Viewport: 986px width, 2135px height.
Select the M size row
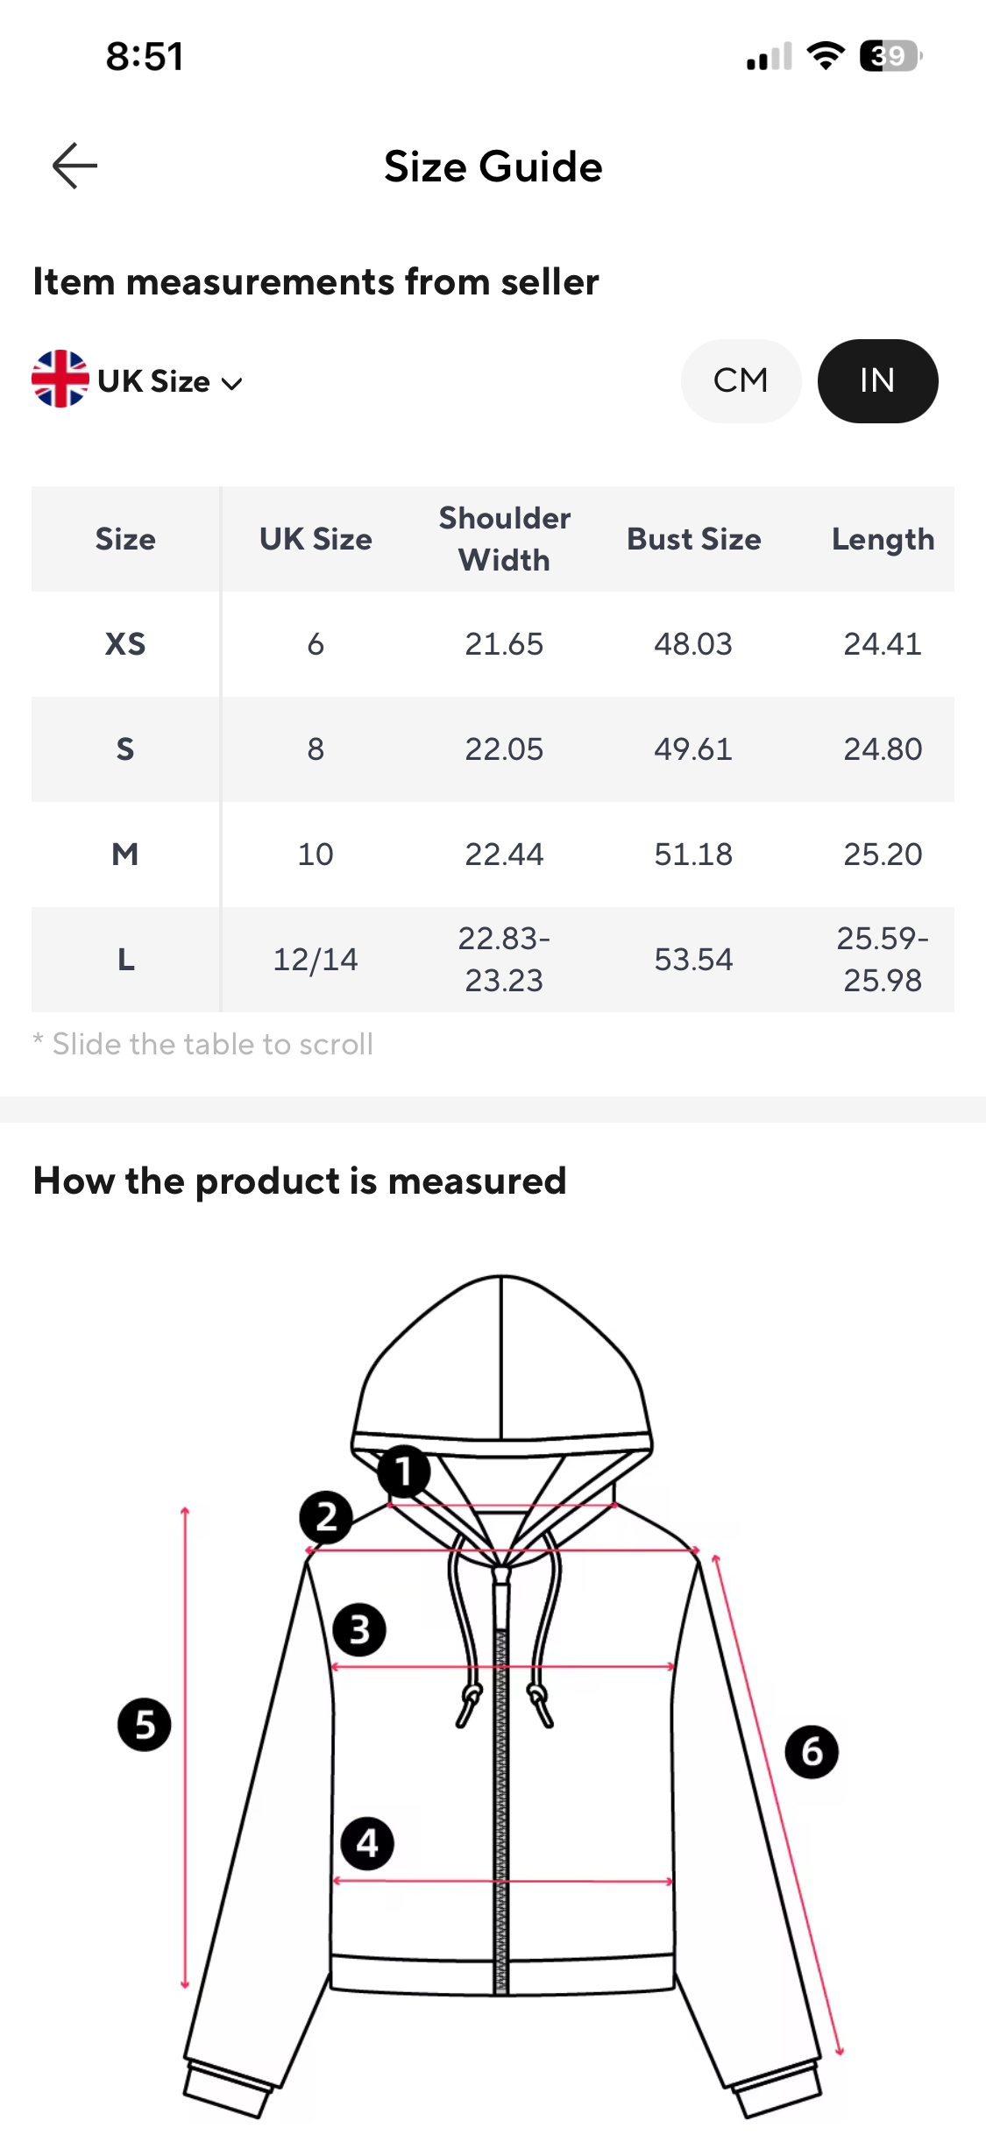click(x=493, y=855)
